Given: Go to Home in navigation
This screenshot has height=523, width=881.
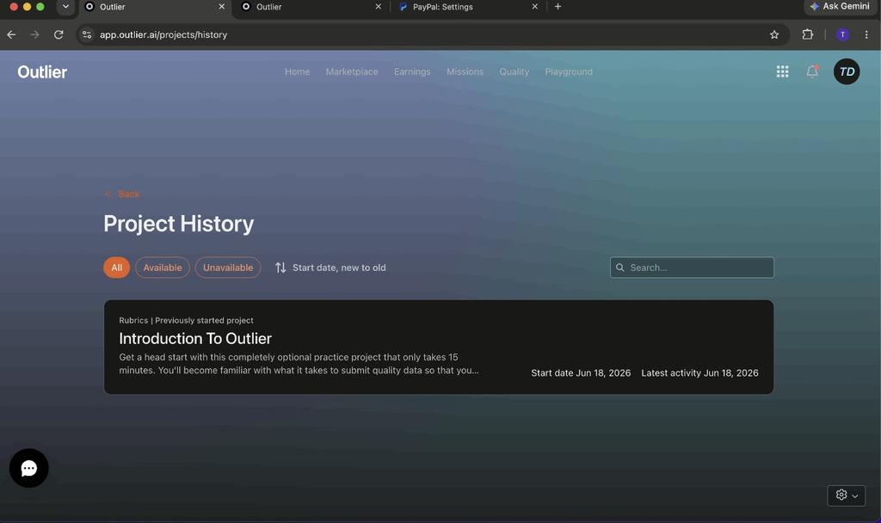Looking at the screenshot, I should pos(297,72).
